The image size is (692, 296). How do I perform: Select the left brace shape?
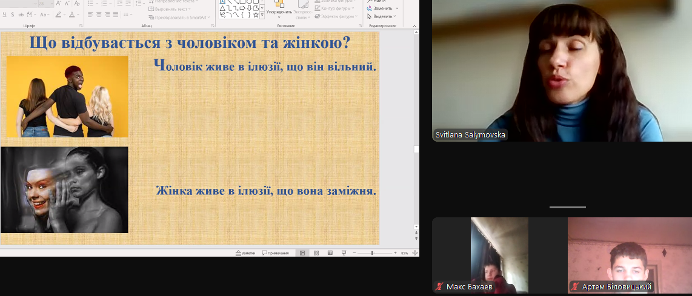pyautogui.click(x=243, y=15)
